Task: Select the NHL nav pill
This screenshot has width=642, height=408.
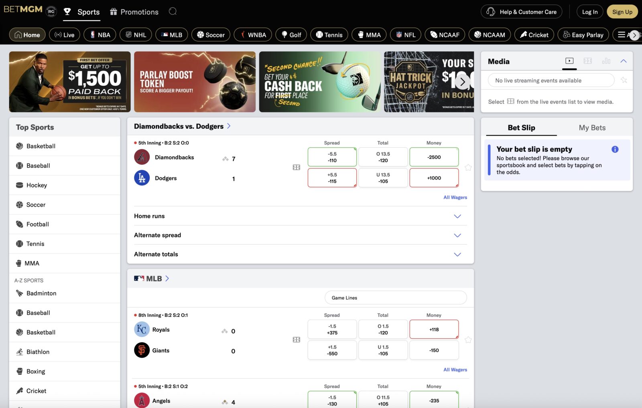Action: pos(136,35)
